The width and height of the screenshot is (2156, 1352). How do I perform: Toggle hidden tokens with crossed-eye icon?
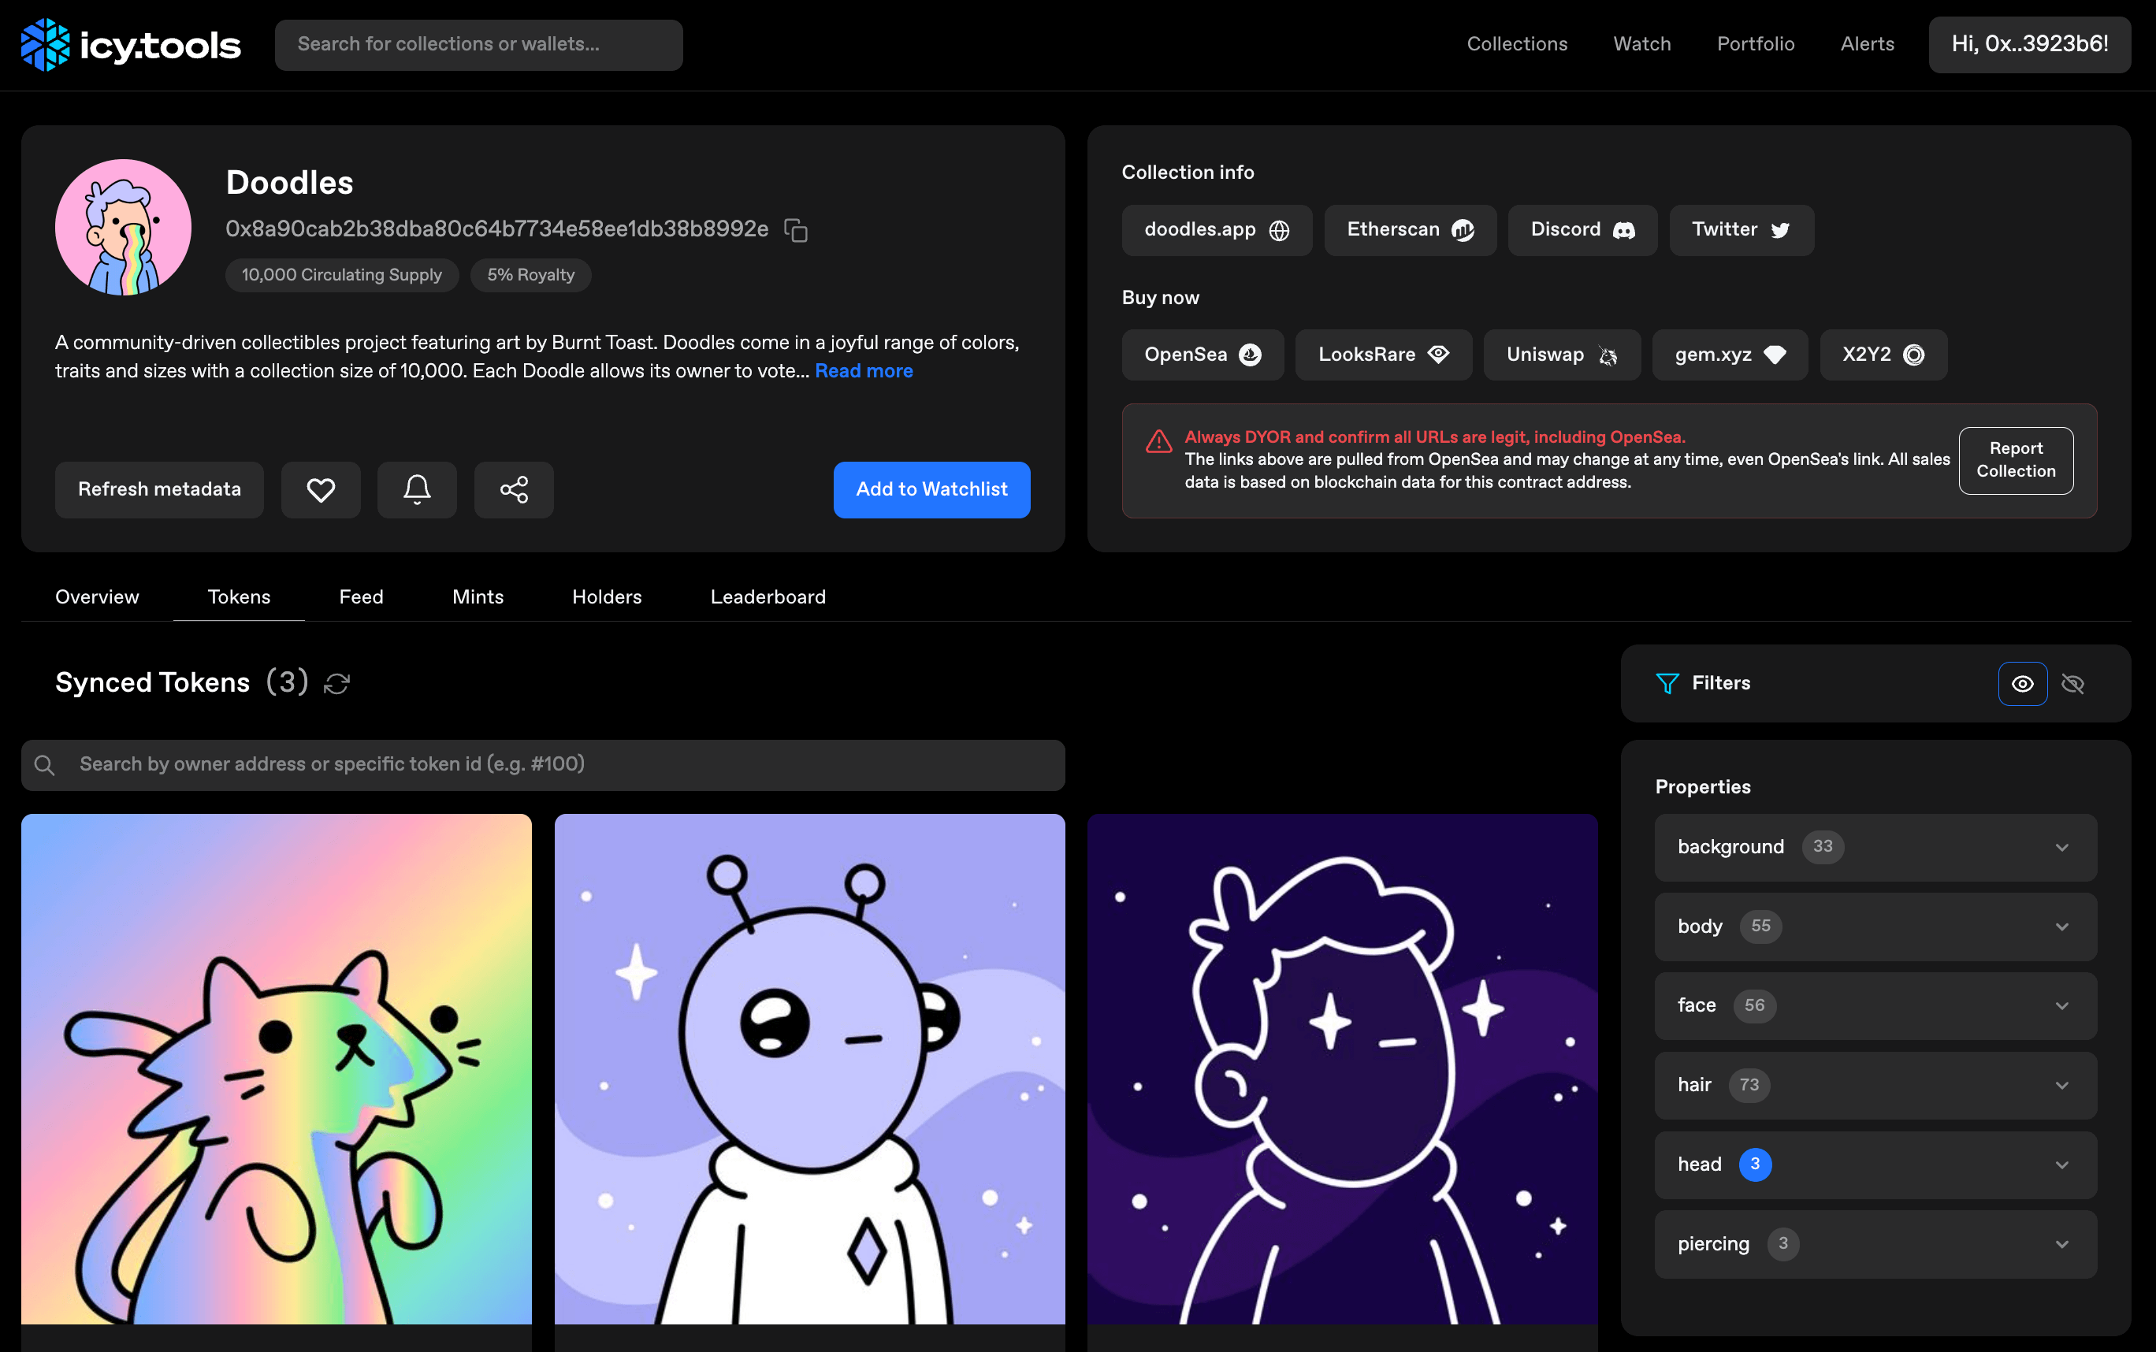(2072, 683)
